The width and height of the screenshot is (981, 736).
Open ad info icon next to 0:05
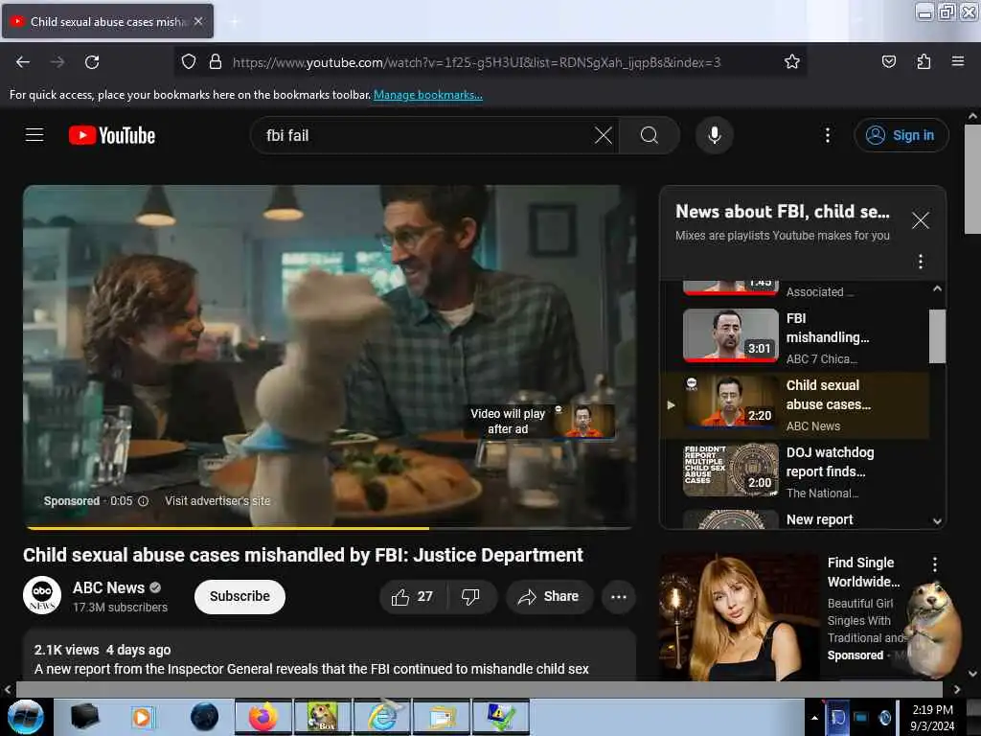(x=144, y=501)
